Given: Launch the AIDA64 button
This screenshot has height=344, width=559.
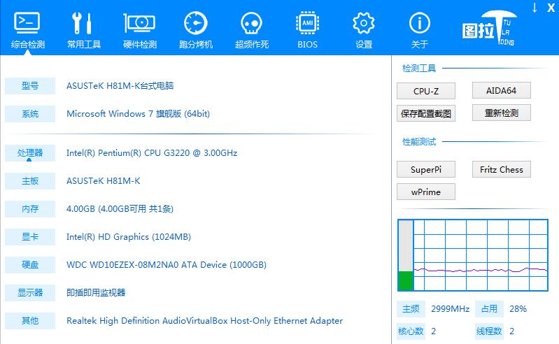Looking at the screenshot, I should click(x=501, y=90).
